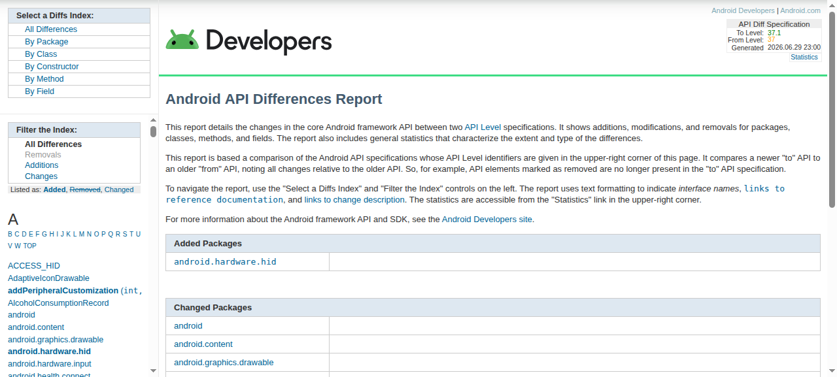This screenshot has width=837, height=377.
Task: Jump to letter D in index
Action: click(24, 234)
